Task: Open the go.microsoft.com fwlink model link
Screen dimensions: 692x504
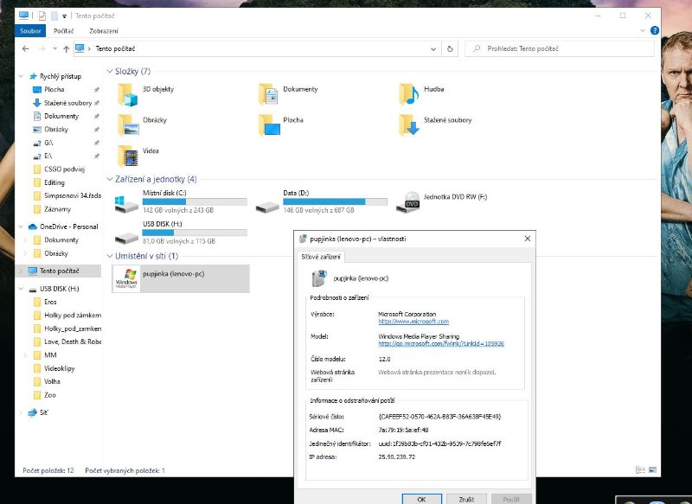Action: tap(441, 343)
